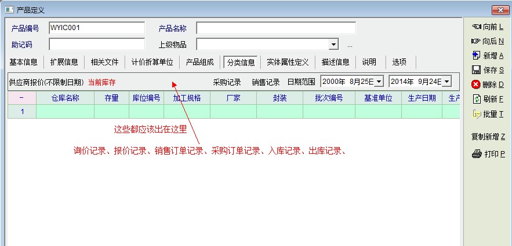Click the 向前 (previous record) arrow icon
Screen dimensions: 512x246
click(x=476, y=27)
